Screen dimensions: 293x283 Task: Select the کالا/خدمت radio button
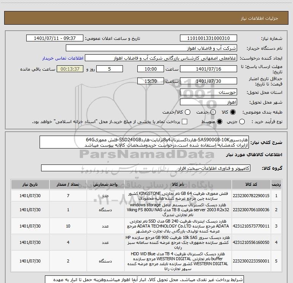coord(188,112)
